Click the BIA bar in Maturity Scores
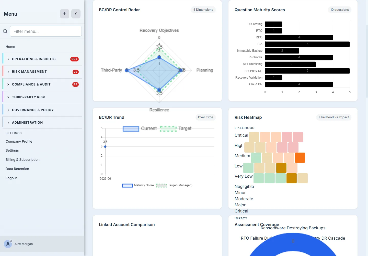The height and width of the screenshot is (256, 368). 307,44
